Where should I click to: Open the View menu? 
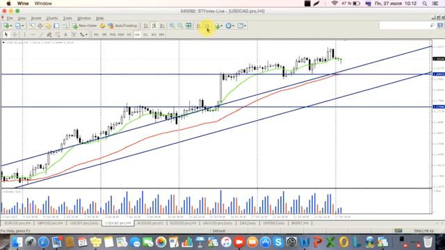coord(22,18)
